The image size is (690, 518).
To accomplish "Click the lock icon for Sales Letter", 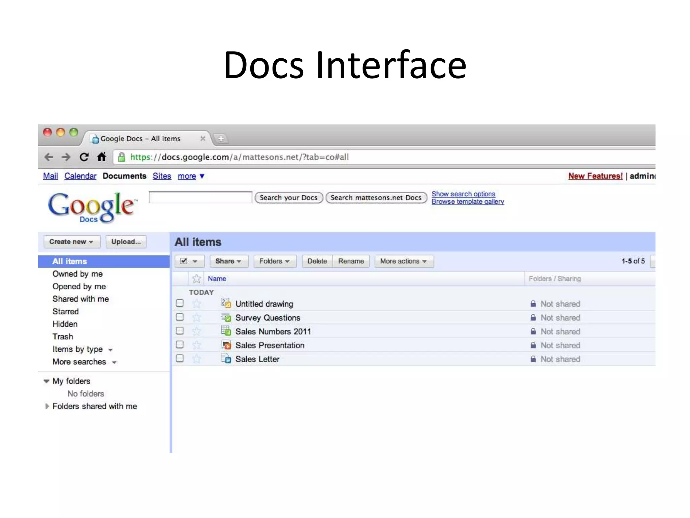I will [533, 359].
